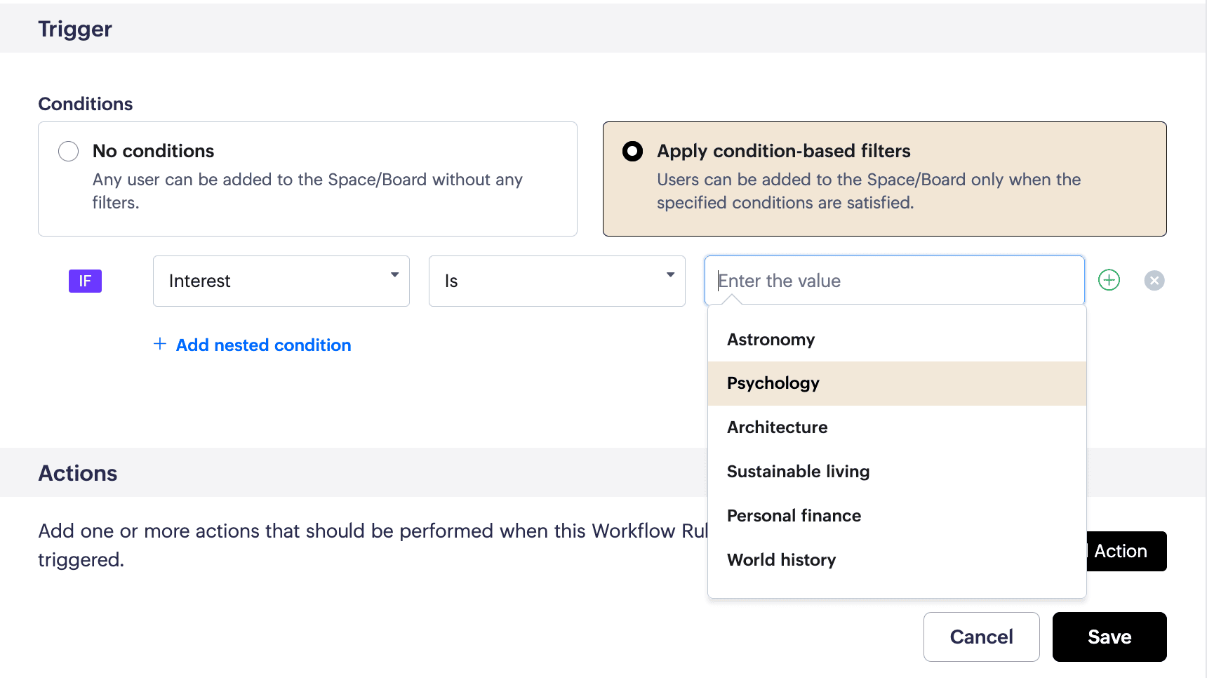Open the Interest field dropdown
The height and width of the screenshot is (678, 1207).
click(281, 281)
